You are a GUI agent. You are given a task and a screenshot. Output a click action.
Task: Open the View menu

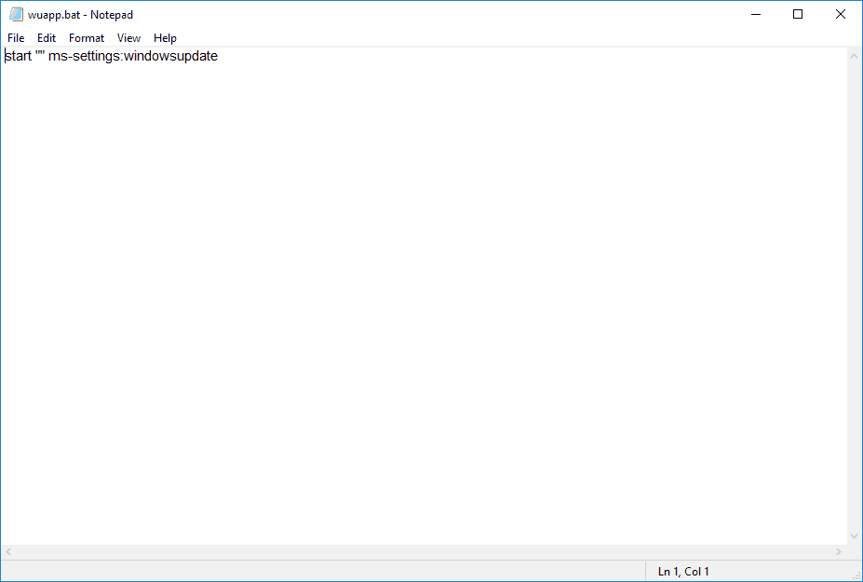pos(129,38)
